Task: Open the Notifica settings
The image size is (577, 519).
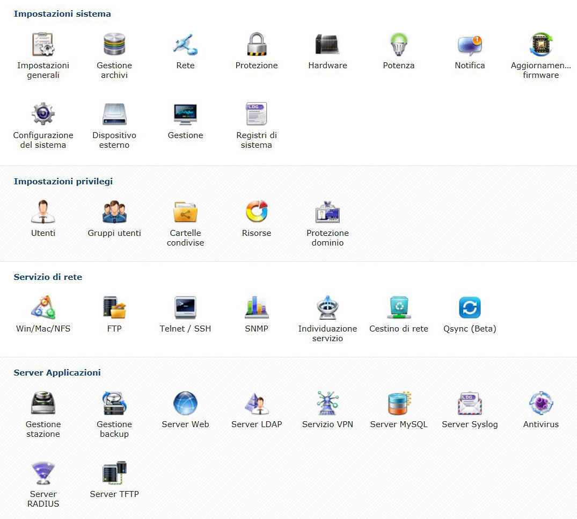Action: coord(470,45)
